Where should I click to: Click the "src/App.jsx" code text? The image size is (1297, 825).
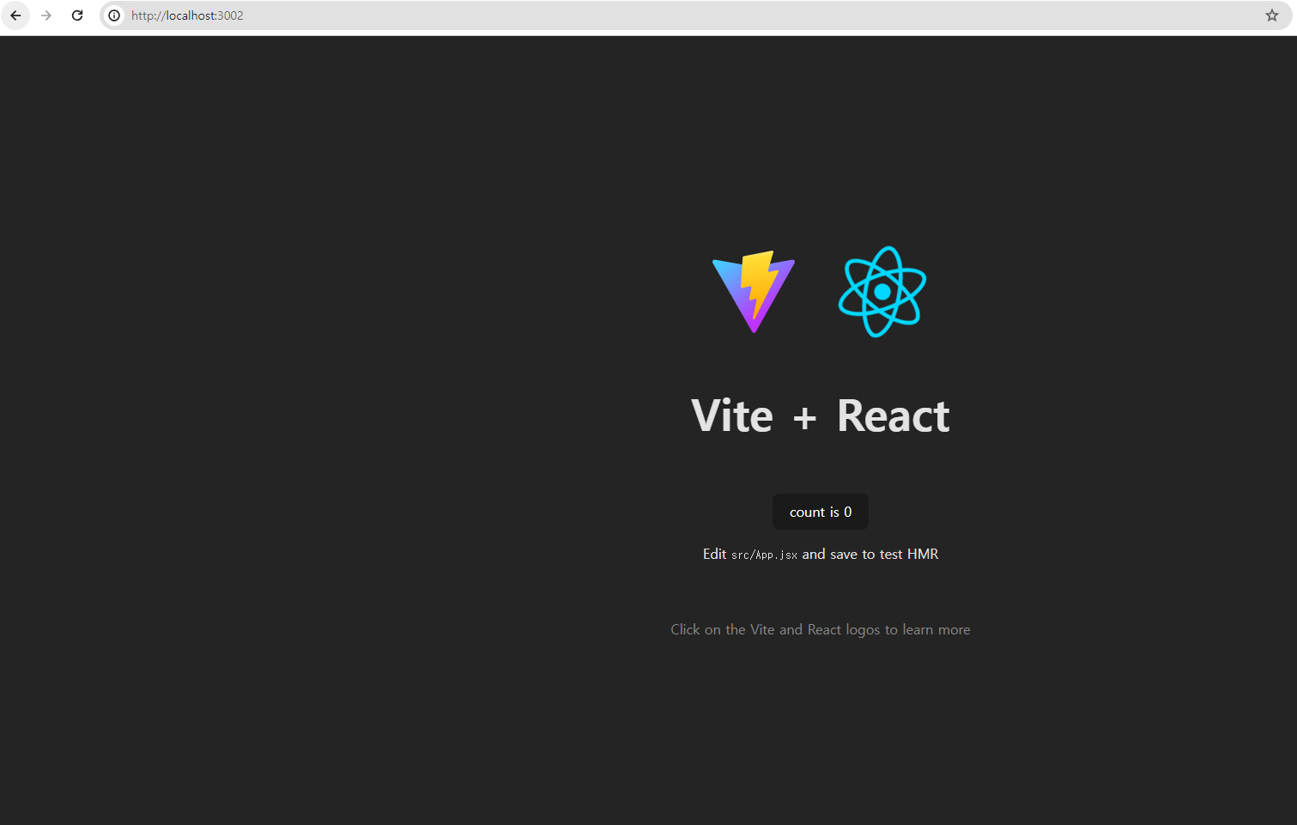[x=764, y=555]
